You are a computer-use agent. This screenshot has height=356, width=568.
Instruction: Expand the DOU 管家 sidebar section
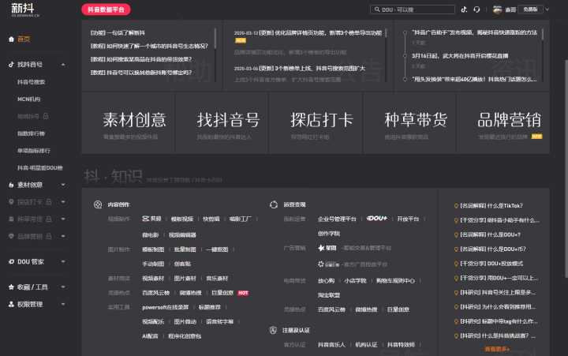(x=63, y=261)
